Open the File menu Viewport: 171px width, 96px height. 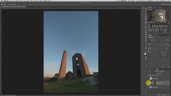11,1
